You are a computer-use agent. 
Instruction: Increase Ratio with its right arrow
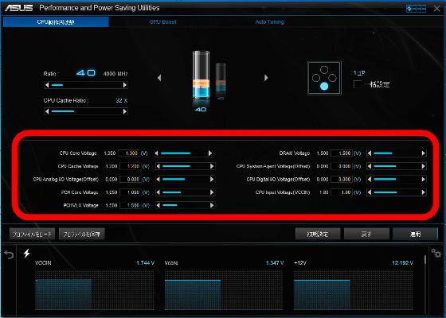click(125, 85)
